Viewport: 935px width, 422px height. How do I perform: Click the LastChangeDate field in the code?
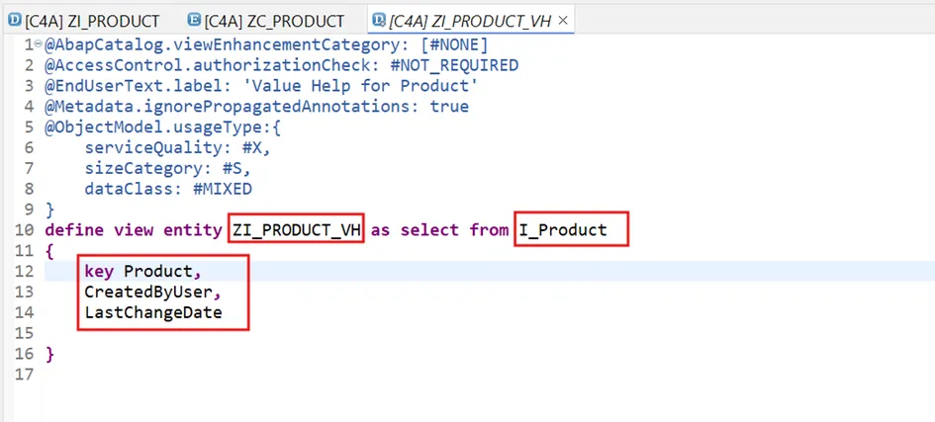tap(152, 312)
